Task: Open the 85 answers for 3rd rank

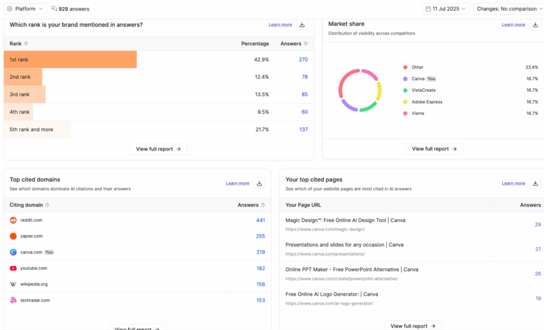Action: click(304, 95)
